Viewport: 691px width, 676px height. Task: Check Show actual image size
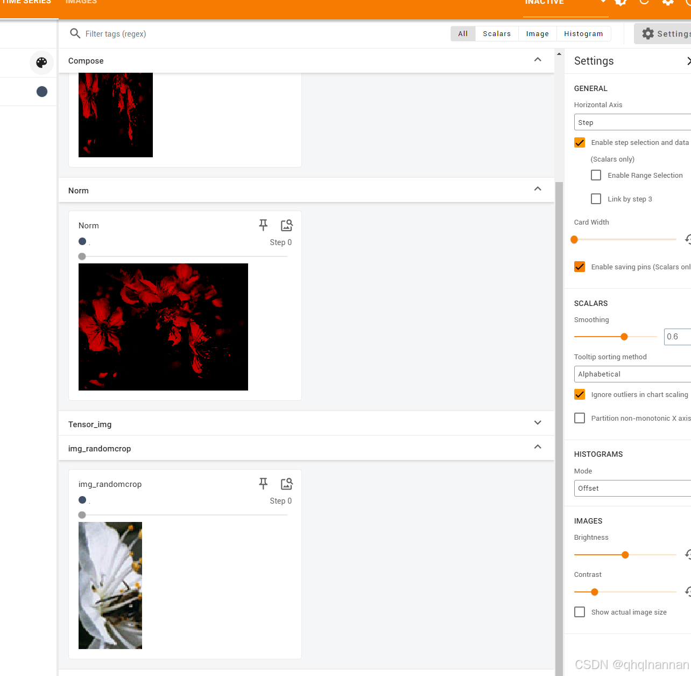(580, 612)
